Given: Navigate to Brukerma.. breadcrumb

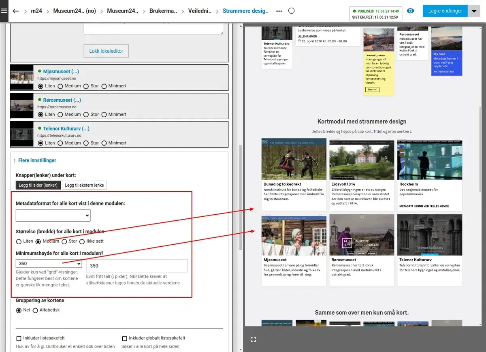Looking at the screenshot, I should [163, 11].
